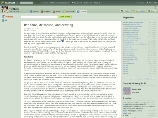Open archive entry 'Work worries and more'
This screenshot has width=158, height=118.
[x=130, y=58]
